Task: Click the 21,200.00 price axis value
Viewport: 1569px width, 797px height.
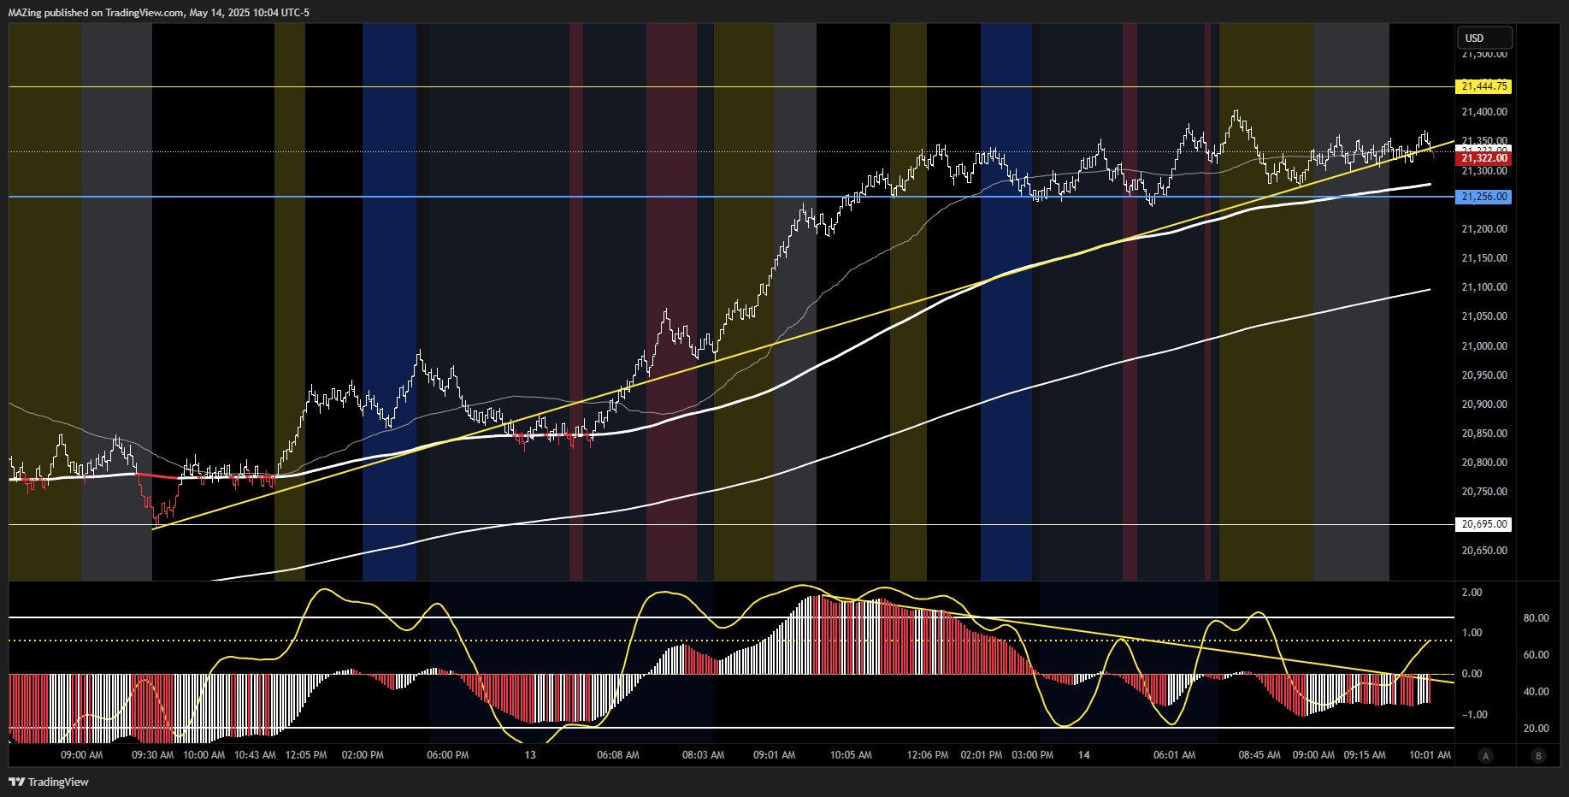Action: click(1484, 229)
